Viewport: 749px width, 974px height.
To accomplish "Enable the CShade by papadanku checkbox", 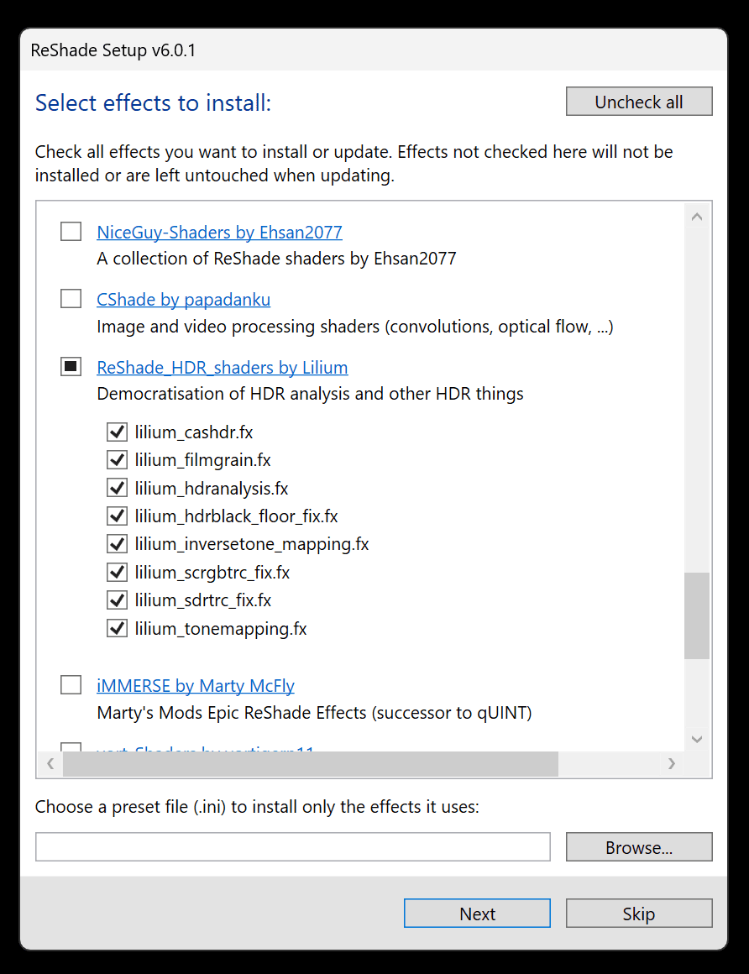I will pos(71,298).
